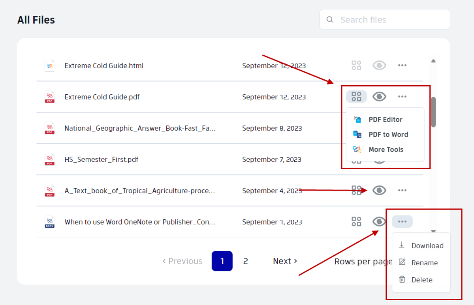Click the PDF icon beside HS_Semester_First.pdf
Image resolution: width=474 pixels, height=305 pixels.
pos(49,159)
